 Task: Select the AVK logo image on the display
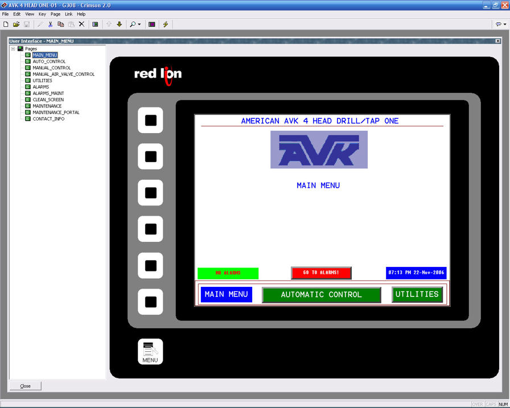(319, 150)
